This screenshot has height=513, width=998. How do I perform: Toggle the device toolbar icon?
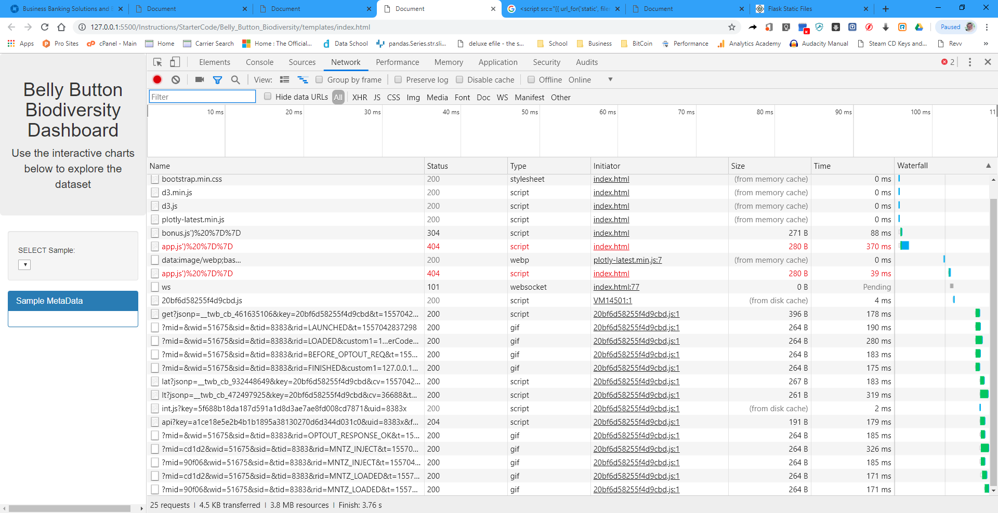tap(175, 62)
